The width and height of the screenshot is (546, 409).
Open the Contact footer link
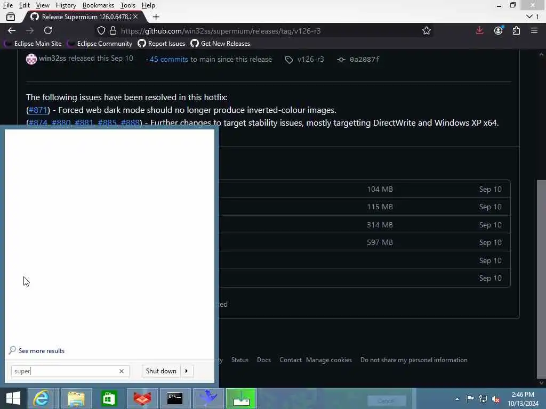point(291,360)
